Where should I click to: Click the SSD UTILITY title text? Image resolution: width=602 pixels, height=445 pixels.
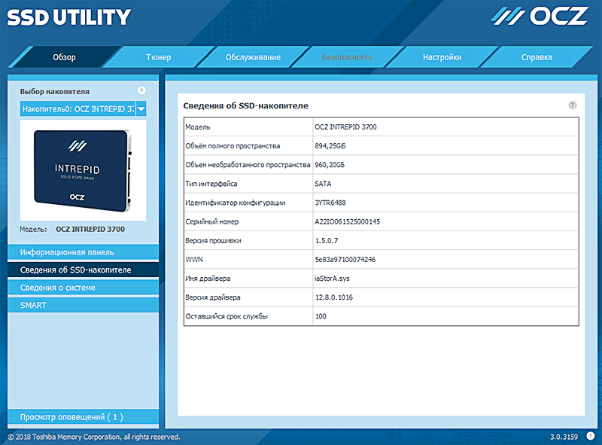click(x=68, y=17)
